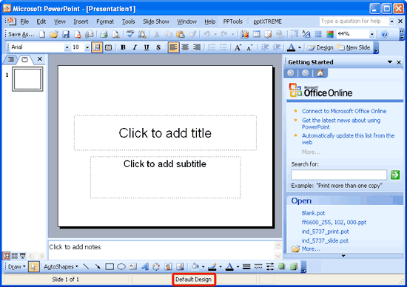Increase font size with the large A icon

click(238, 47)
